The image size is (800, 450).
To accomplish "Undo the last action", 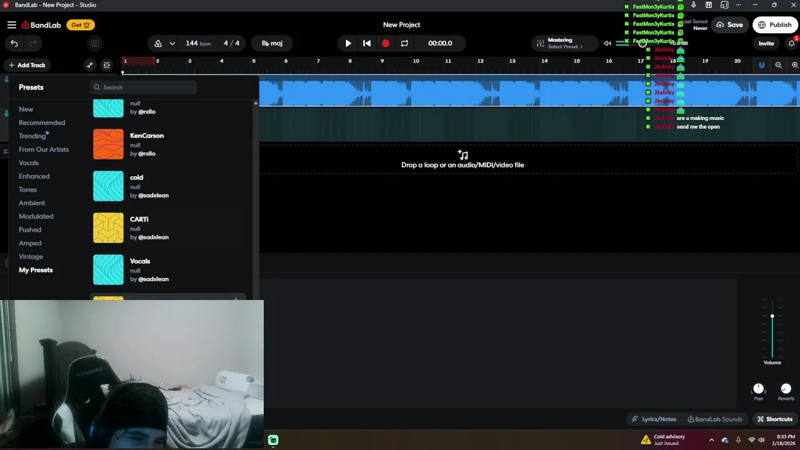I will tap(14, 43).
